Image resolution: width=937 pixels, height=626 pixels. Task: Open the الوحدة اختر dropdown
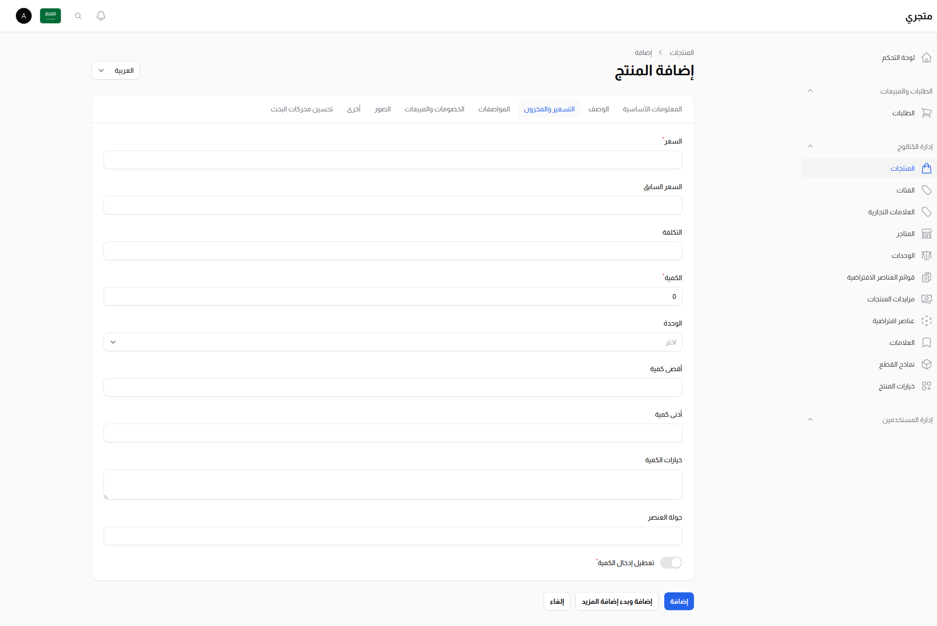coord(393,342)
